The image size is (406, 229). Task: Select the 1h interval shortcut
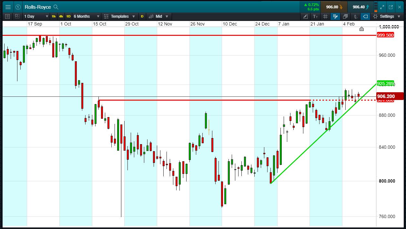(54, 16)
